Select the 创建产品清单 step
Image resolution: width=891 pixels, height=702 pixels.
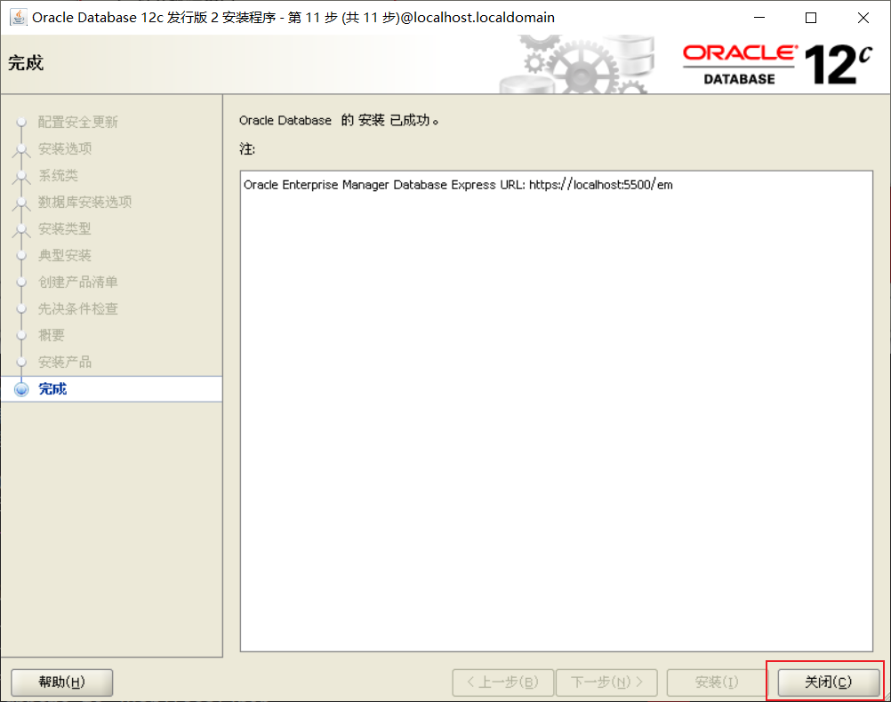[78, 283]
